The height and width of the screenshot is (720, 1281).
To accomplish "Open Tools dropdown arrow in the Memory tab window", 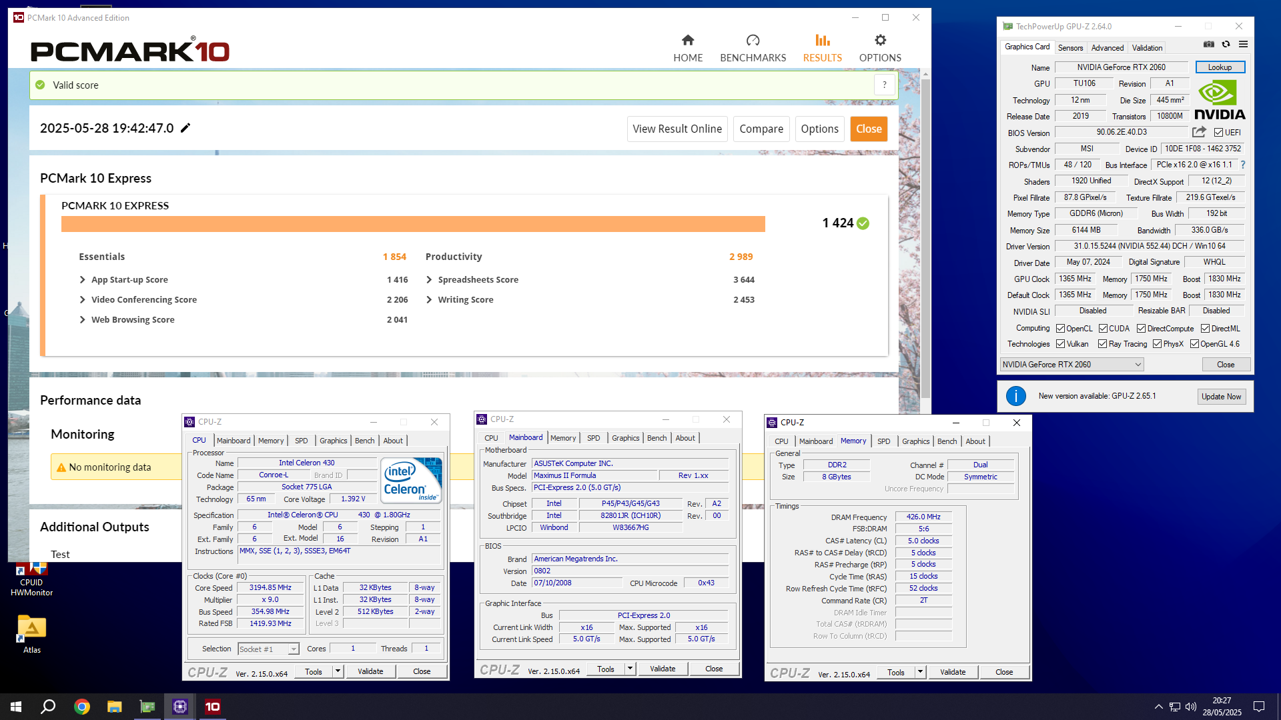I will tap(920, 672).
